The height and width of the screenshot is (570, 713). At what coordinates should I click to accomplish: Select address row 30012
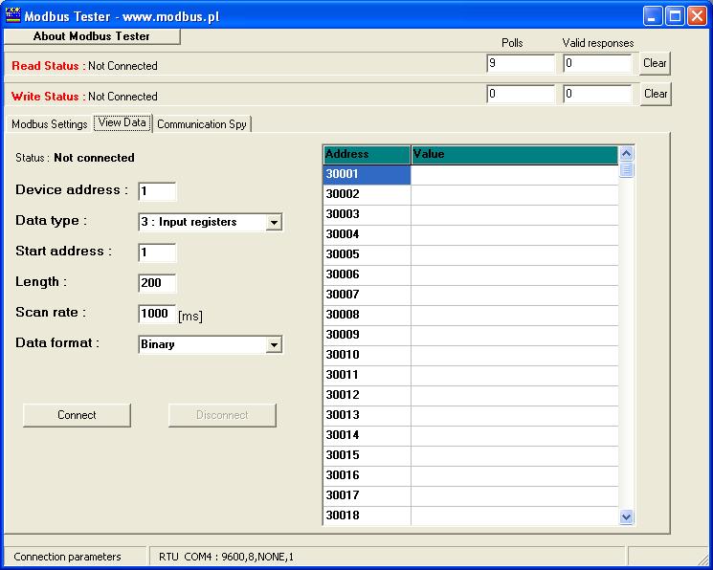[x=367, y=395]
